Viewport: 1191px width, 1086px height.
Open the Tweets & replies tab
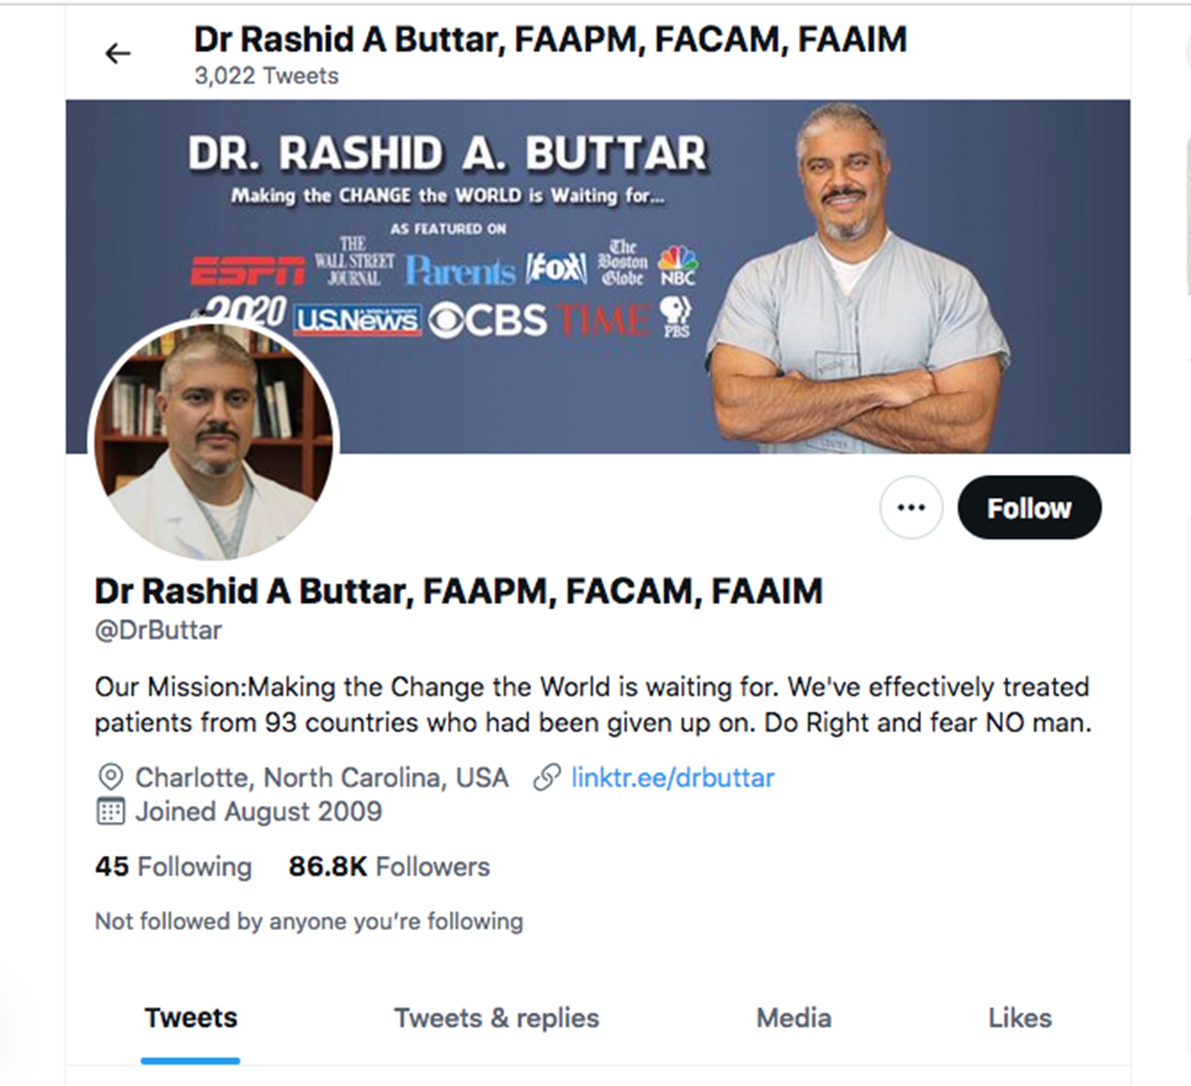point(496,1018)
